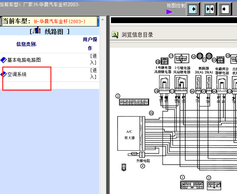Click 进入 link for 基本电路电路图
Image resolution: width=237 pixels, height=194 pixels.
pos(93,59)
